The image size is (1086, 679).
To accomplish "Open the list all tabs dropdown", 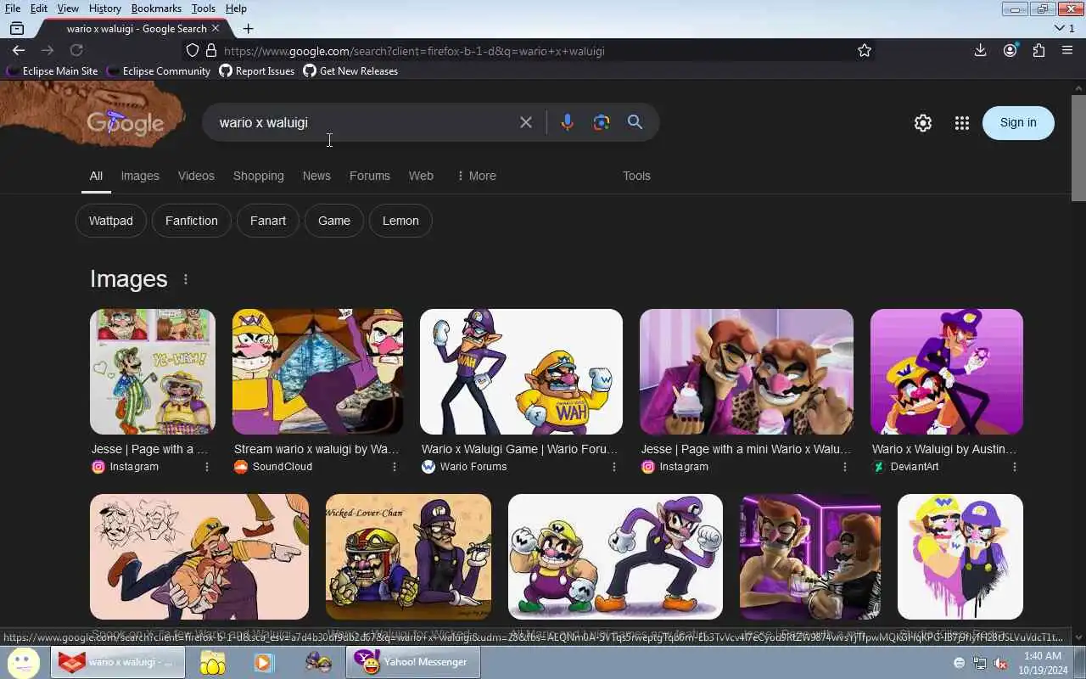I will [x=1064, y=29].
